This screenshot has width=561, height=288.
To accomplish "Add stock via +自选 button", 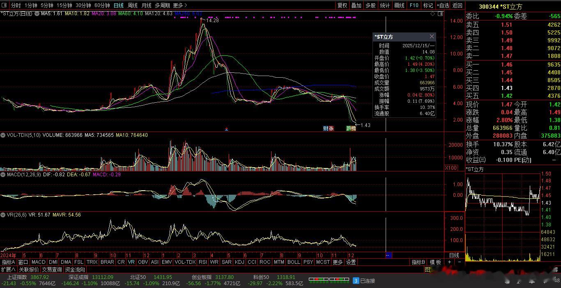I will coord(443,5).
